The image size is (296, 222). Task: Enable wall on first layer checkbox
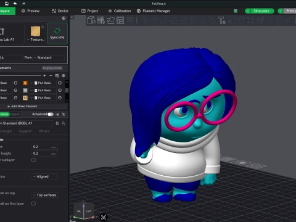tap(33, 203)
